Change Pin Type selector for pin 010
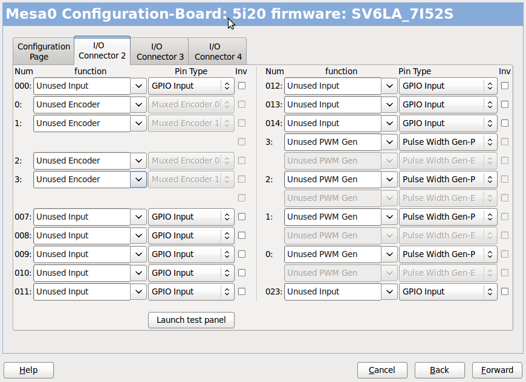This screenshot has height=382, width=526. coord(191,273)
